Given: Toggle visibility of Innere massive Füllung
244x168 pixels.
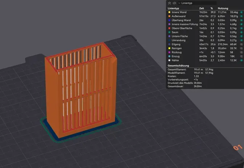Looking at the screenshot, I should (x=241, y=24).
